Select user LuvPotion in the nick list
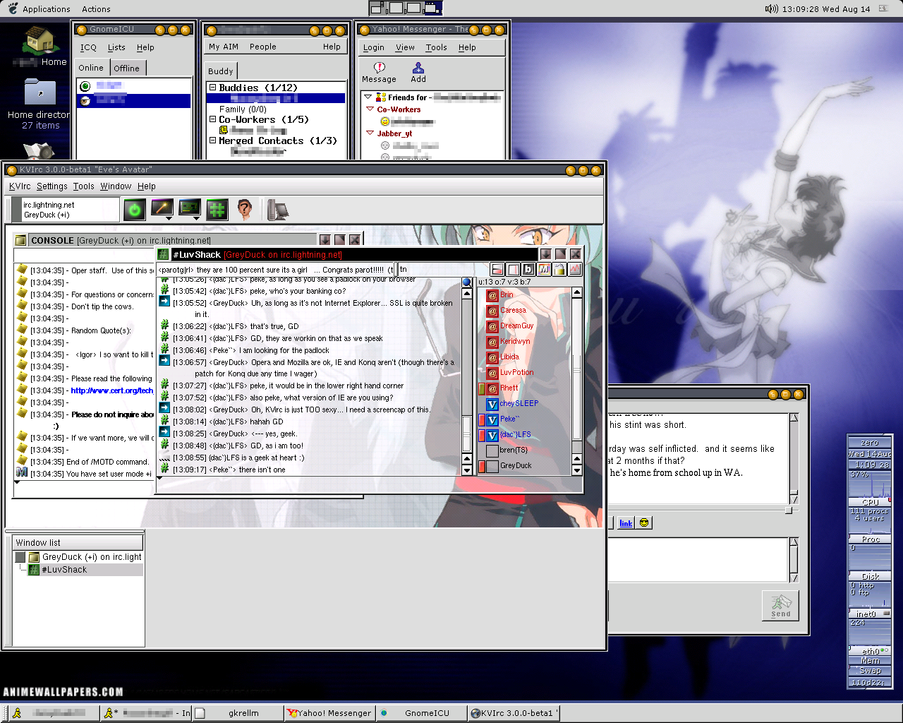The height and width of the screenshot is (723, 903). tap(516, 373)
